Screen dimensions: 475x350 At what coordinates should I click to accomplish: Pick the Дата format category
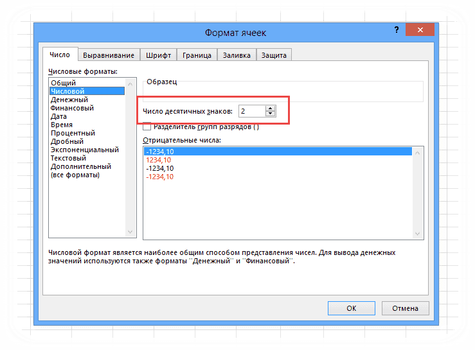pos(59,116)
